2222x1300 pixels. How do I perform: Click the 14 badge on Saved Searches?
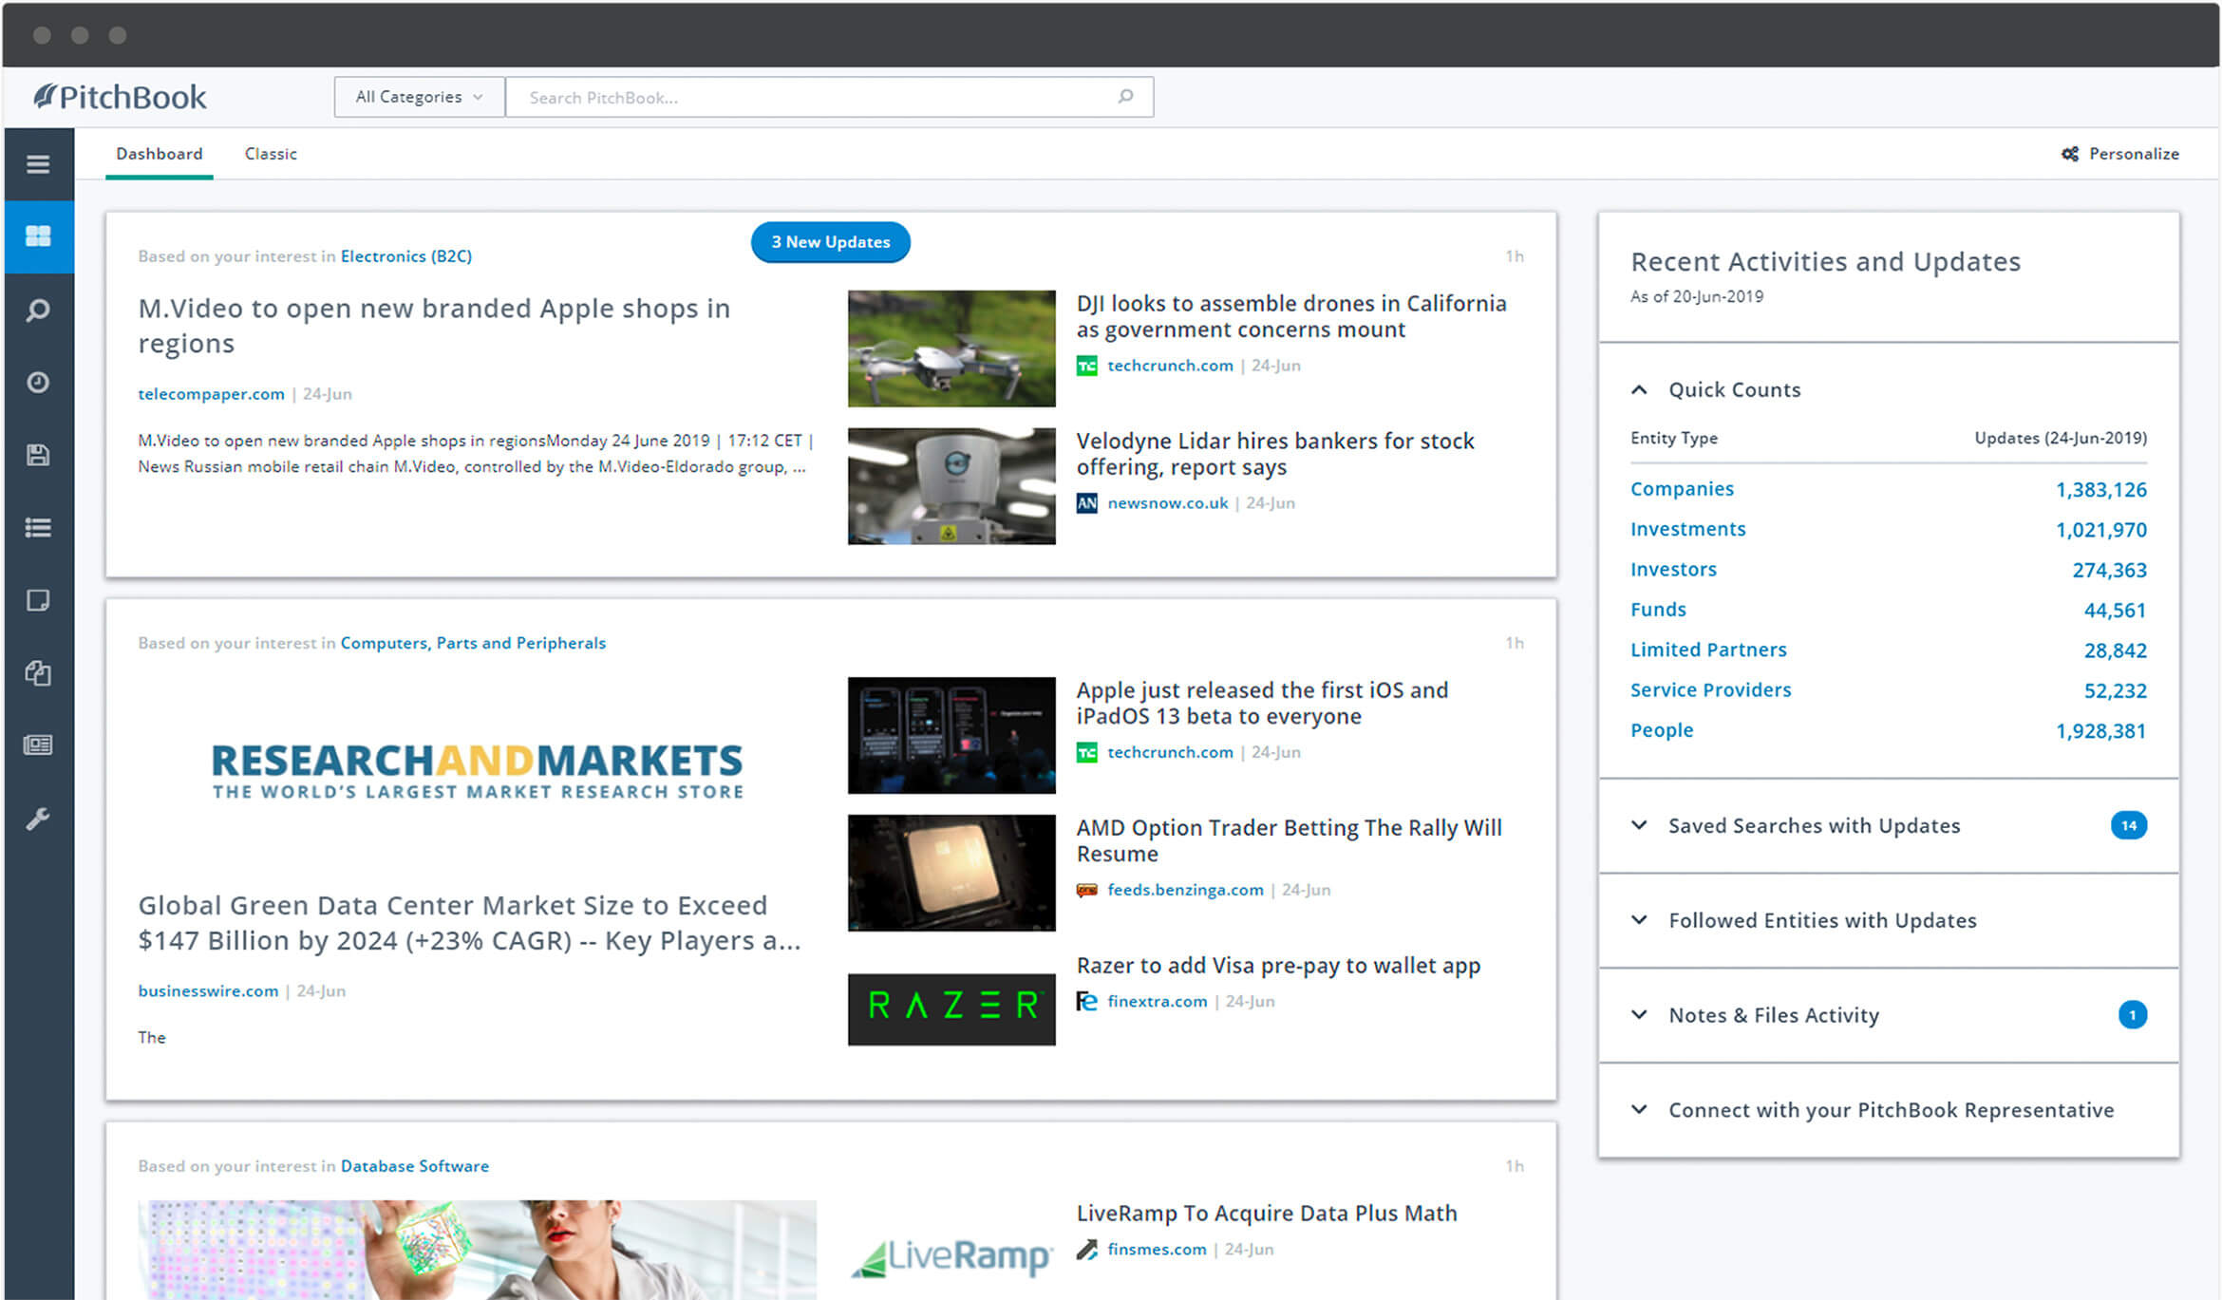pyautogui.click(x=2129, y=825)
